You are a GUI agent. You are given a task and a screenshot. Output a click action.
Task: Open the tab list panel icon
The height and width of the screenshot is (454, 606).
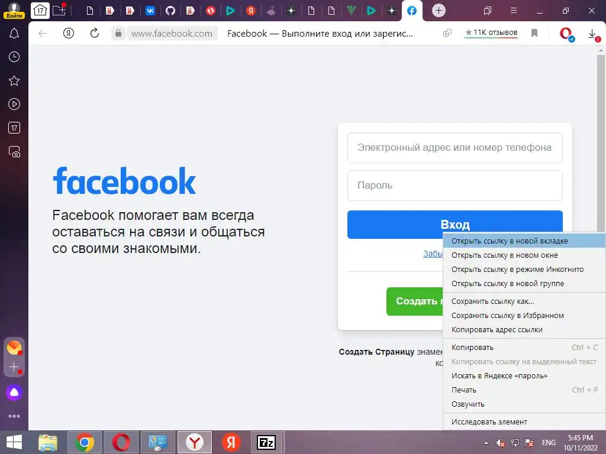(488, 11)
